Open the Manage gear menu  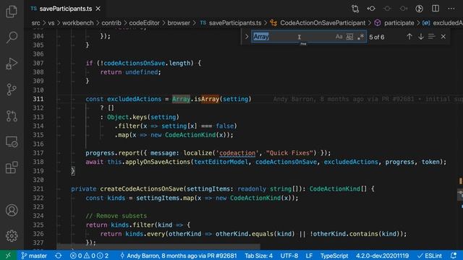(x=12, y=236)
